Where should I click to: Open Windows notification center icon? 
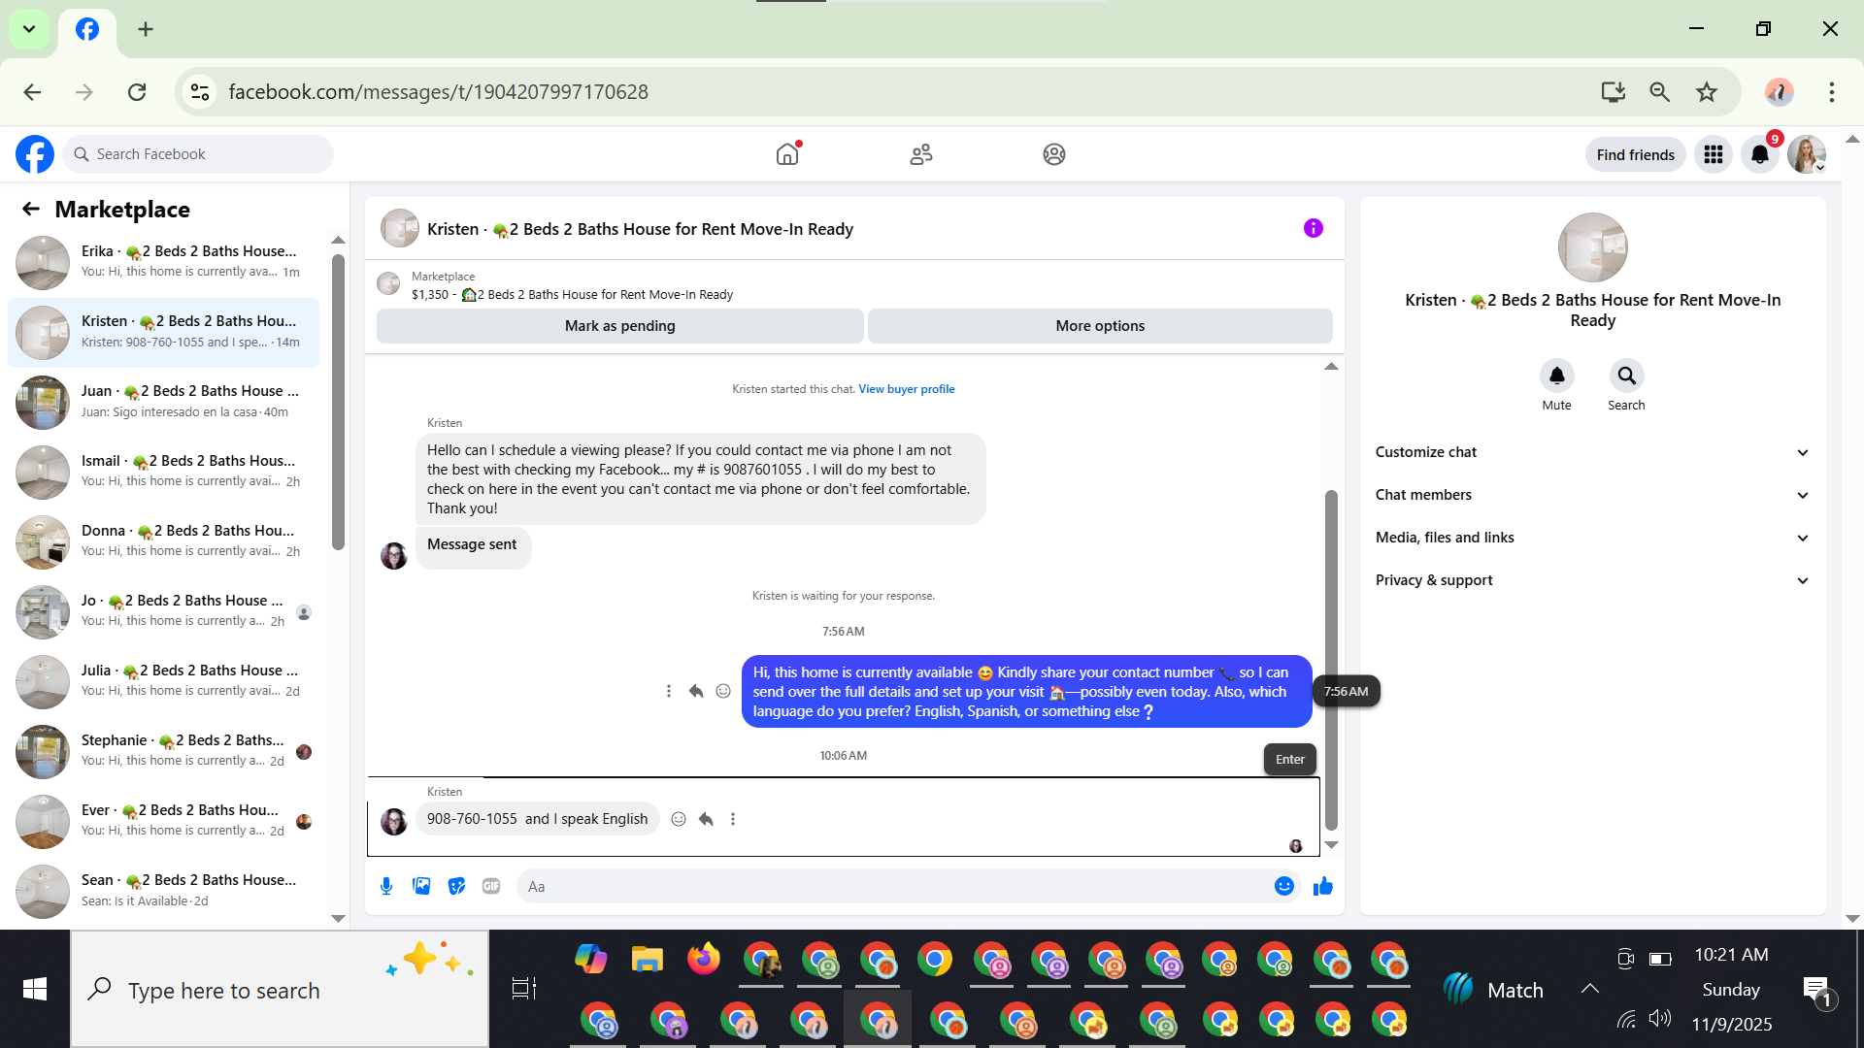coord(1817,990)
